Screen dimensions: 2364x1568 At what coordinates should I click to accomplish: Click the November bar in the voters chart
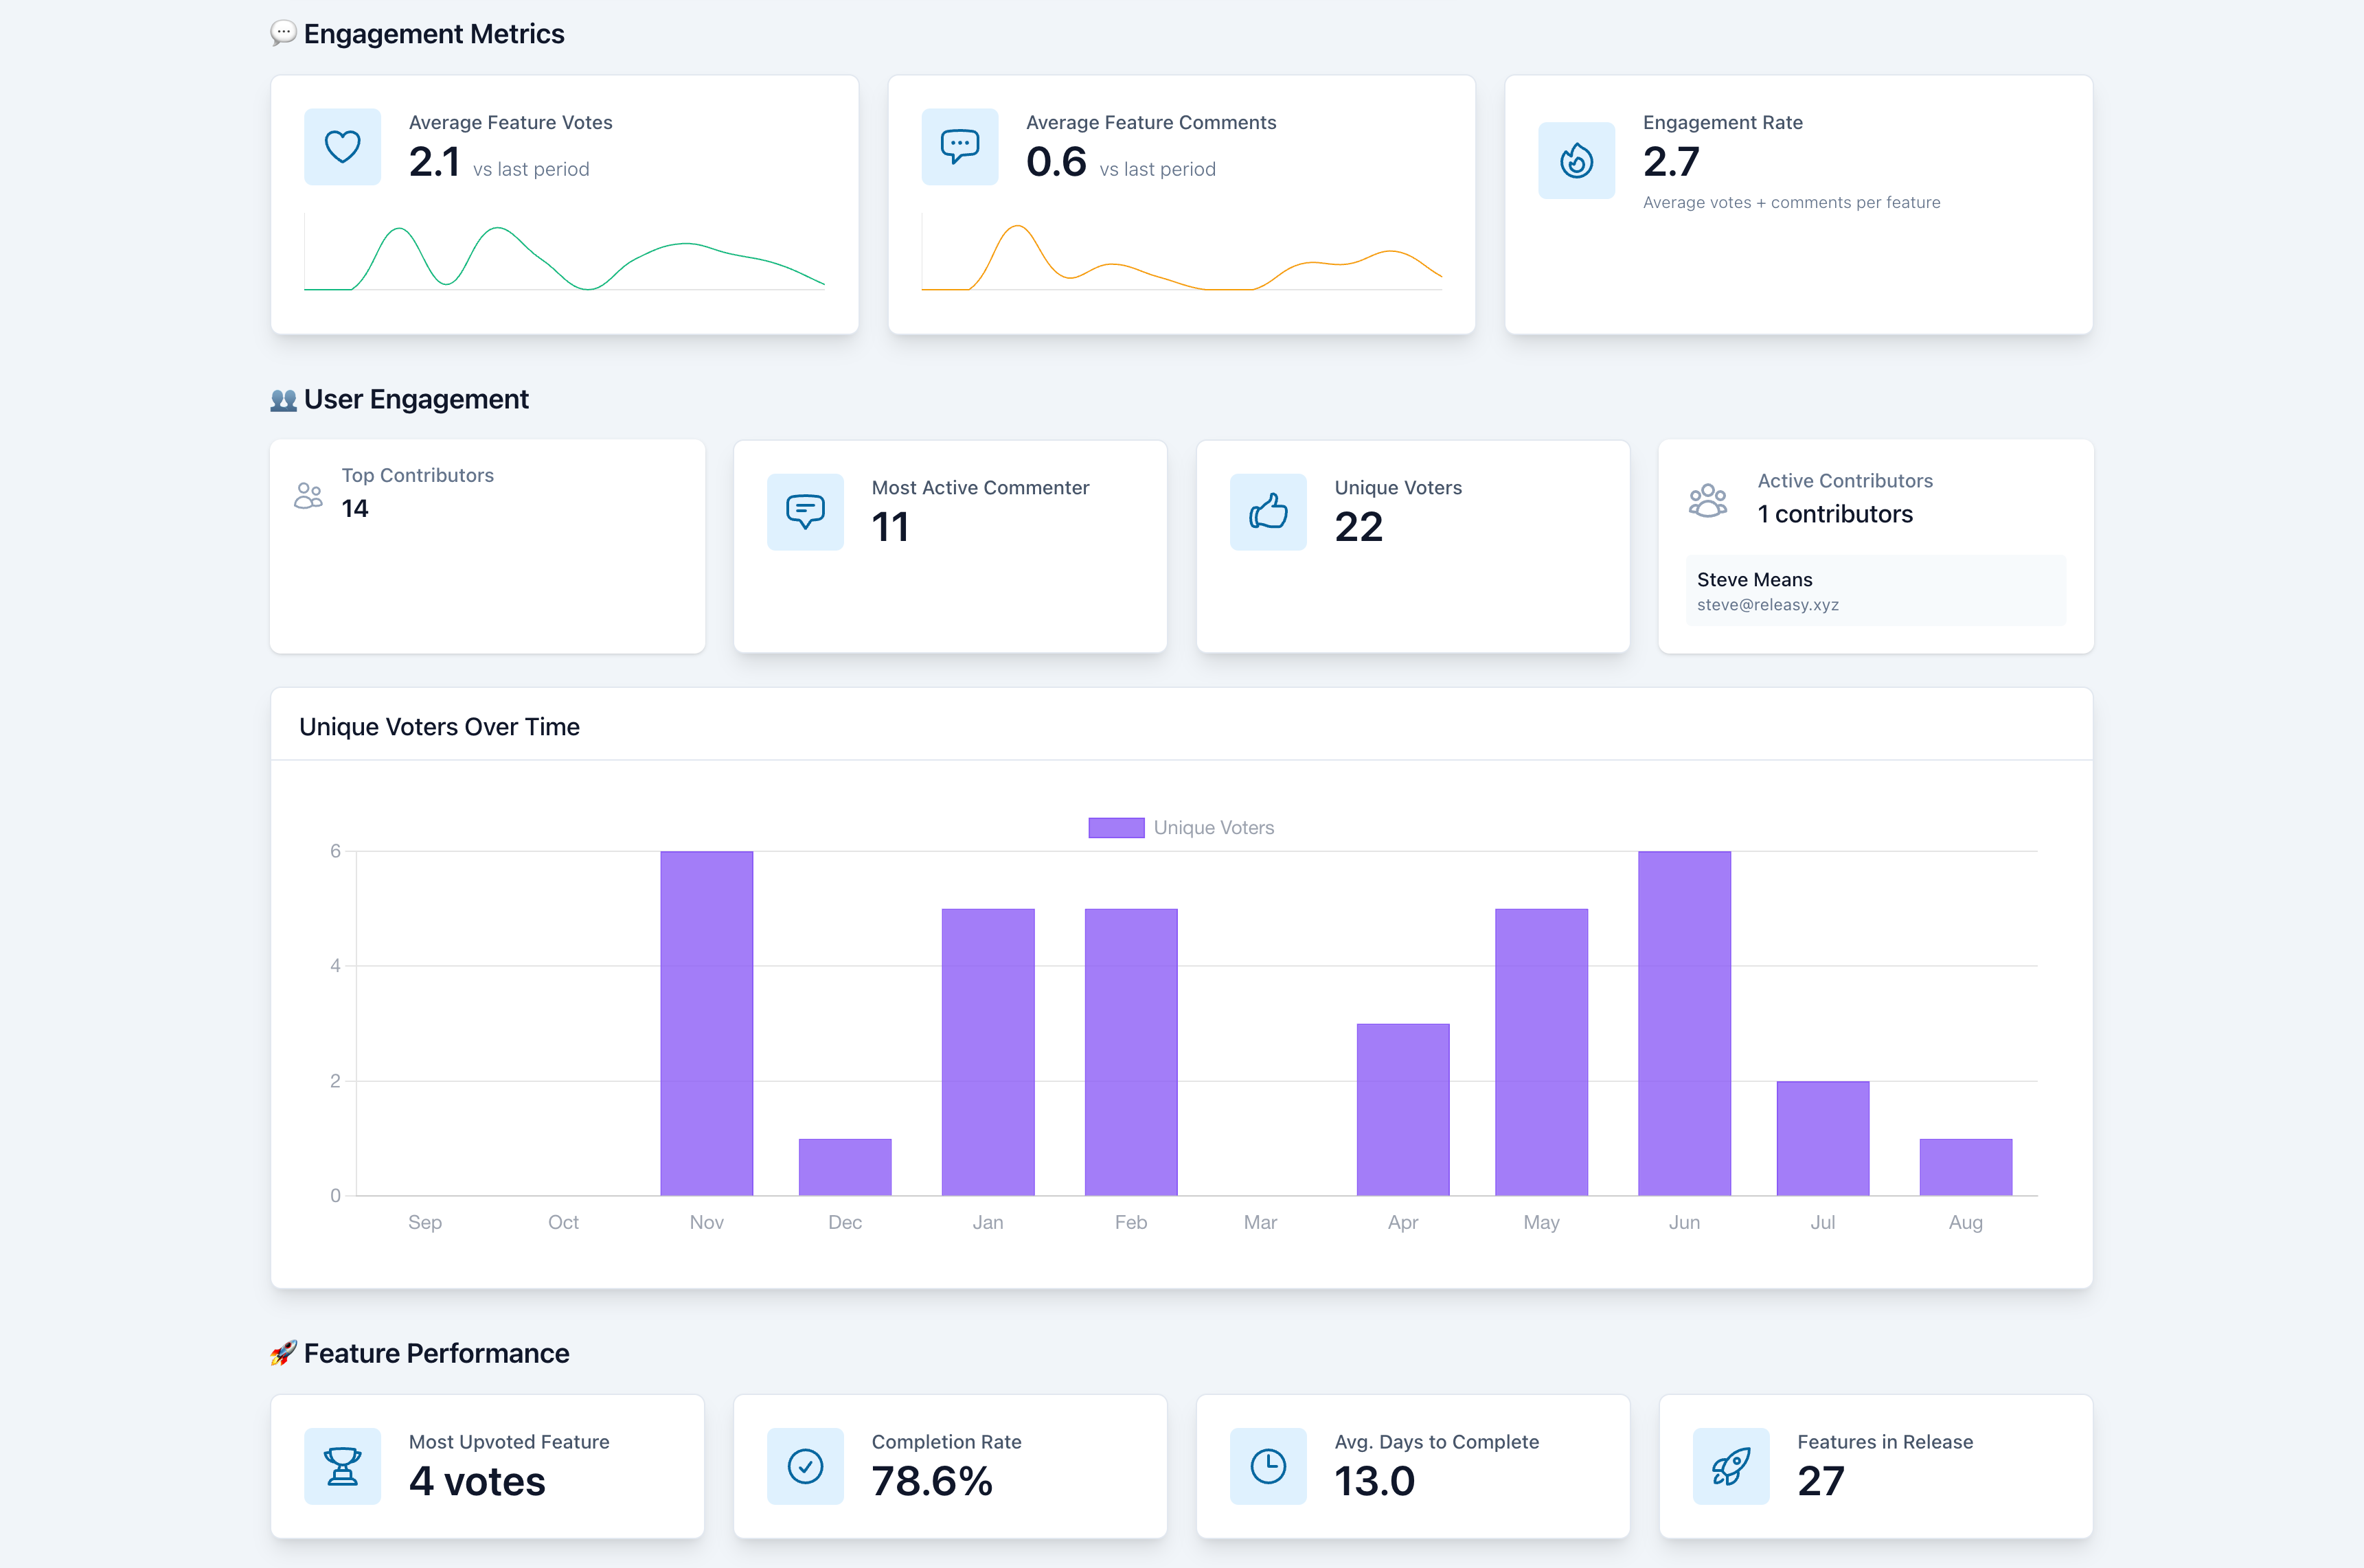tap(706, 1023)
